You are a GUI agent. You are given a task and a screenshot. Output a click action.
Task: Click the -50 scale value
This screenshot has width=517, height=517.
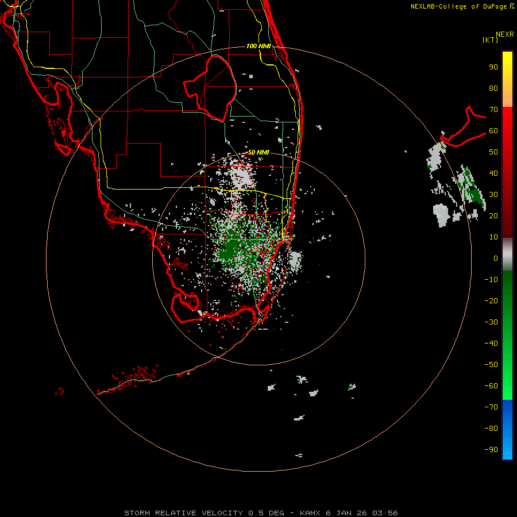pos(491,365)
